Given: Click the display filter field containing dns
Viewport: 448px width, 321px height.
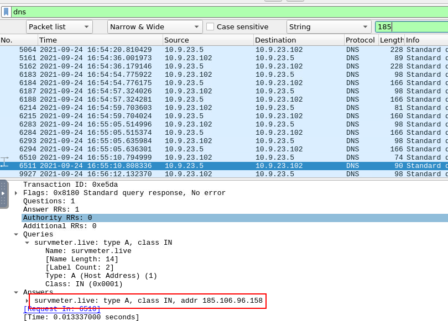Looking at the screenshot, I should (x=221, y=12).
